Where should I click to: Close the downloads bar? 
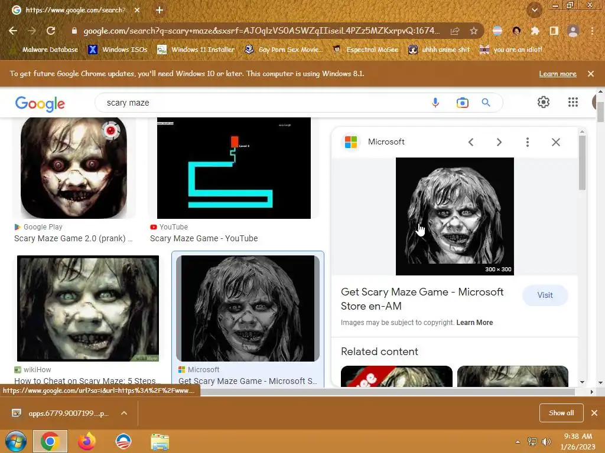click(x=594, y=413)
